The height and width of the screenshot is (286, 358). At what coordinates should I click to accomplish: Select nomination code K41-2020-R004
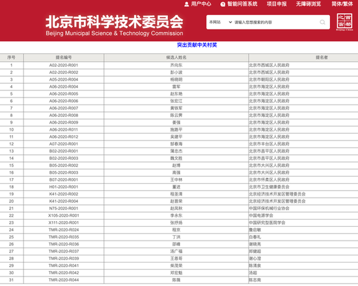click(x=64, y=201)
